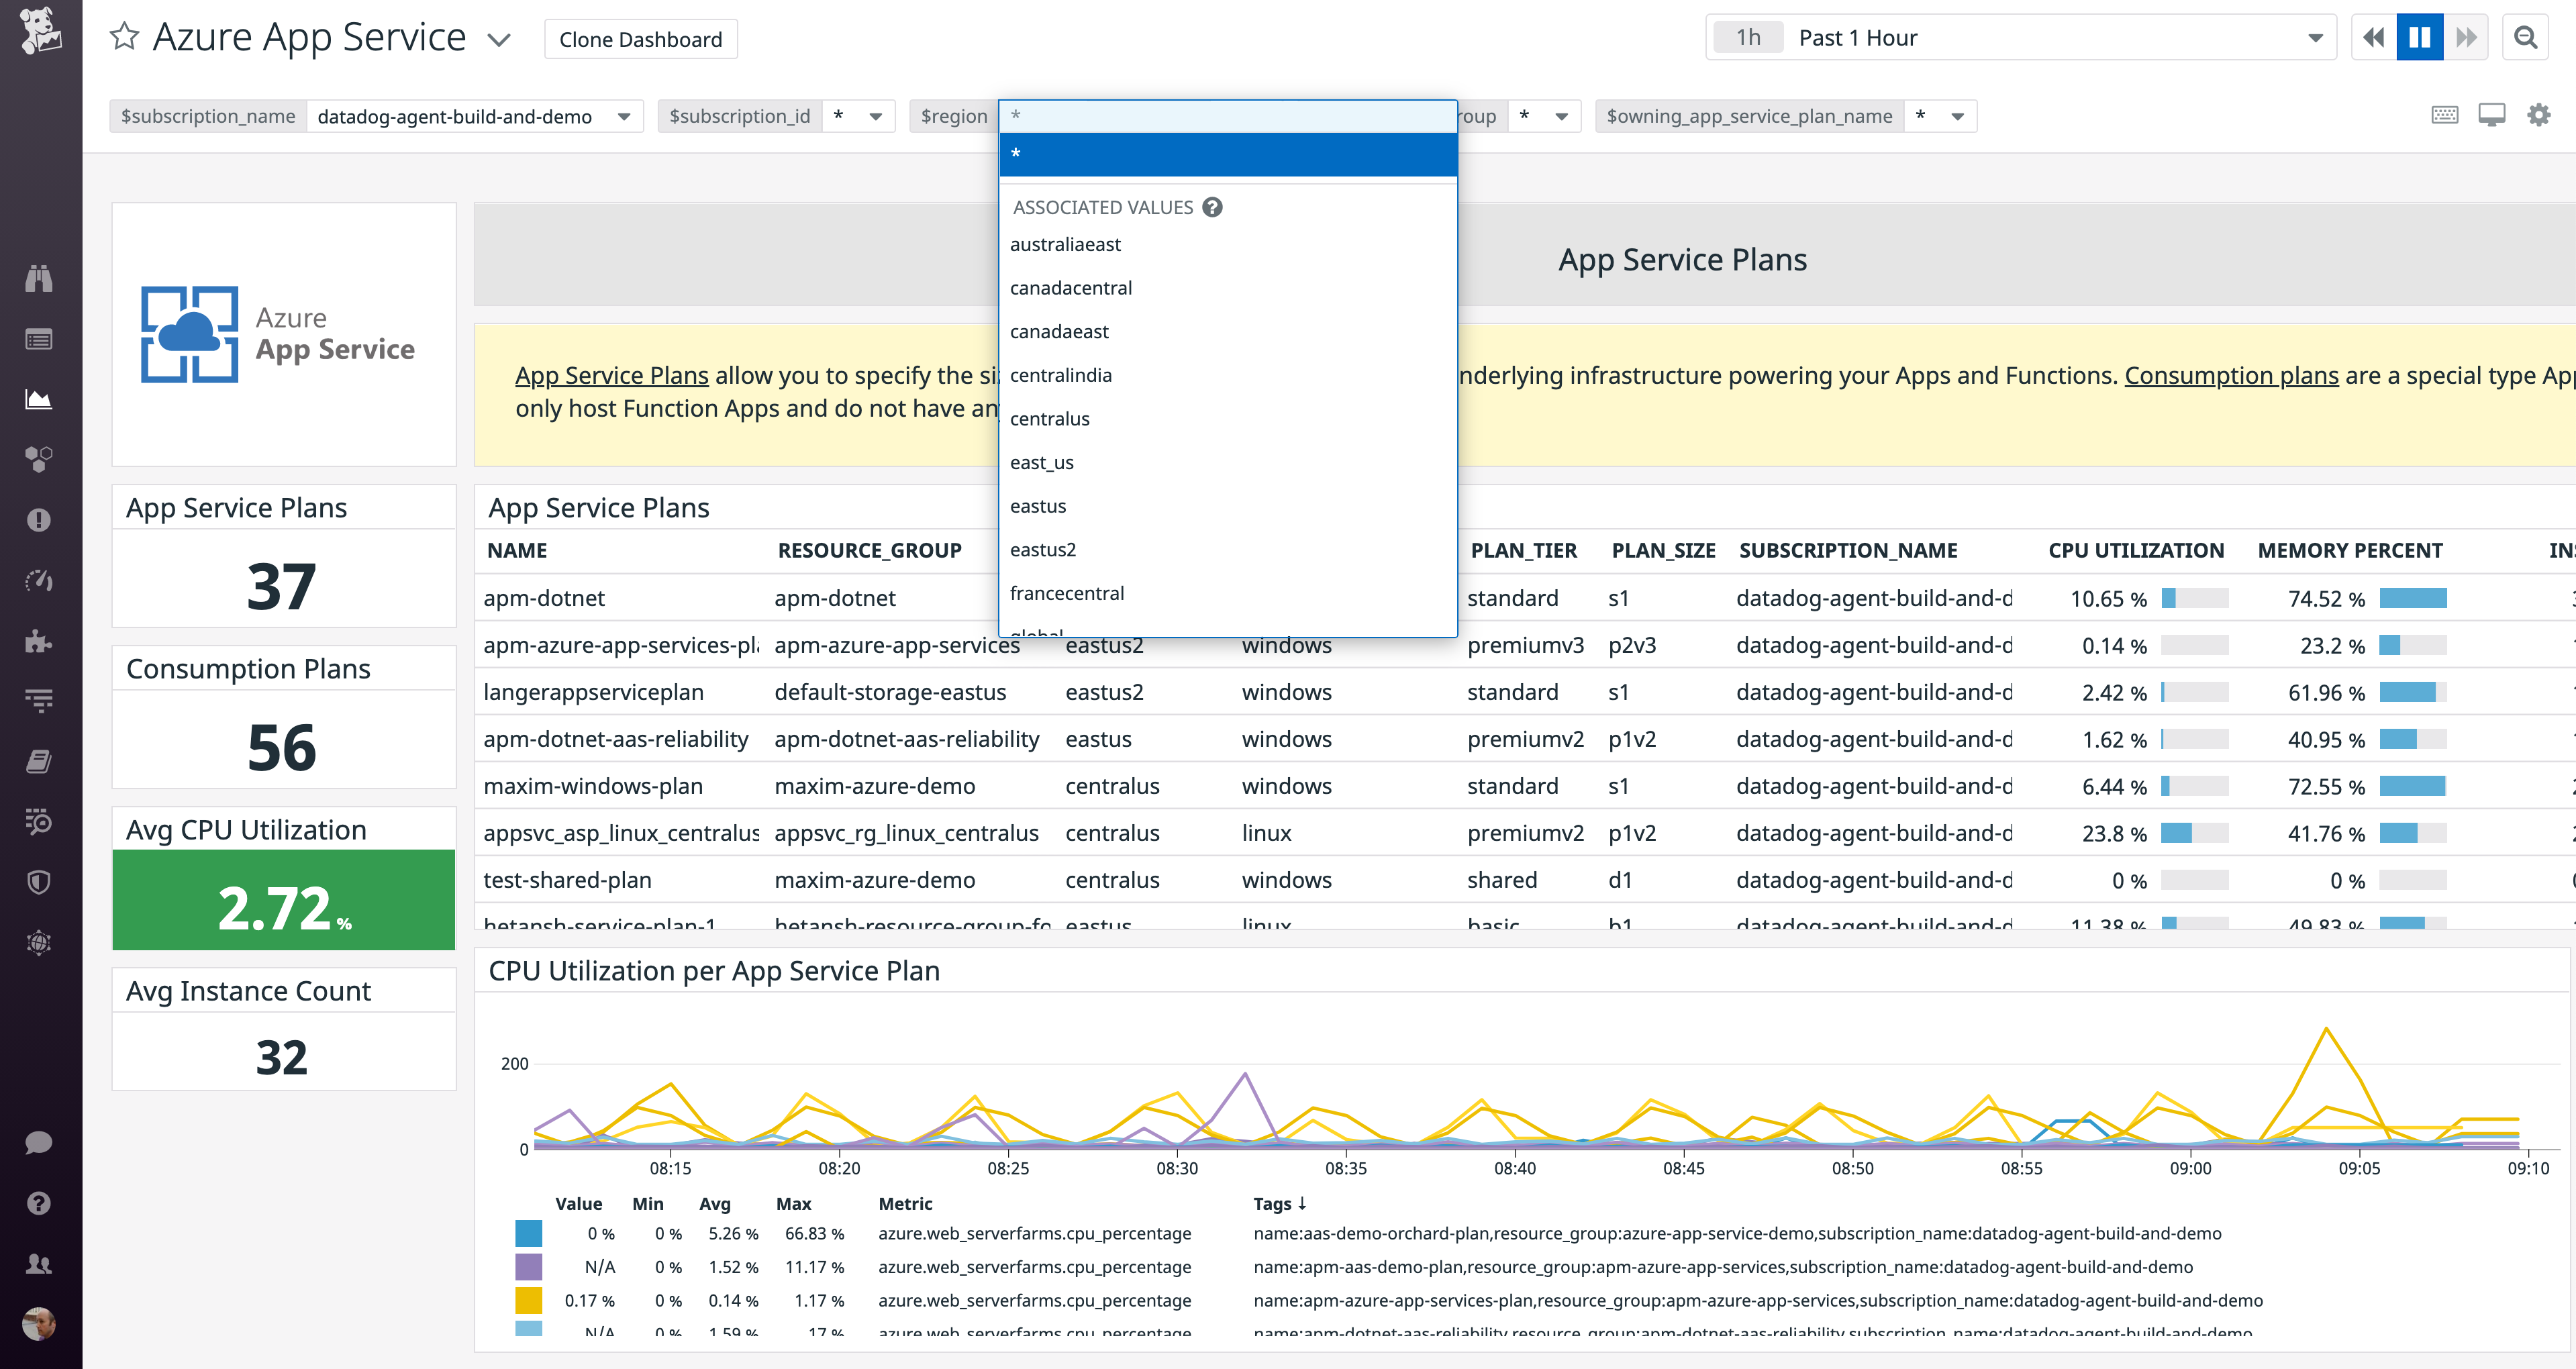
Task: Select the wildcard * value in region dropdown
Action: [1226, 155]
